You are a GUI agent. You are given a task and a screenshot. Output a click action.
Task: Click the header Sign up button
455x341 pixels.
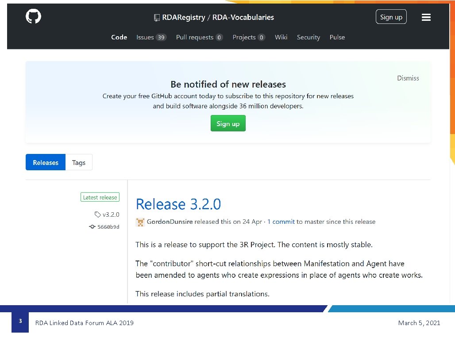coord(391,17)
